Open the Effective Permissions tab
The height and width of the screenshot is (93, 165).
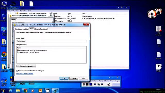[x=41, y=29]
